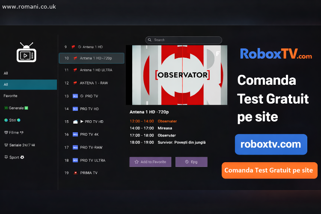321x214 pixels.
Task: Click the PRIMA TV channel logo
Action: pyautogui.click(x=75, y=173)
